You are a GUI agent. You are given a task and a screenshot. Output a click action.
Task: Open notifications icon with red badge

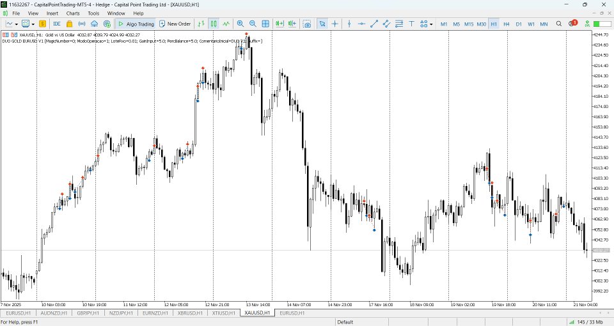coord(572,24)
